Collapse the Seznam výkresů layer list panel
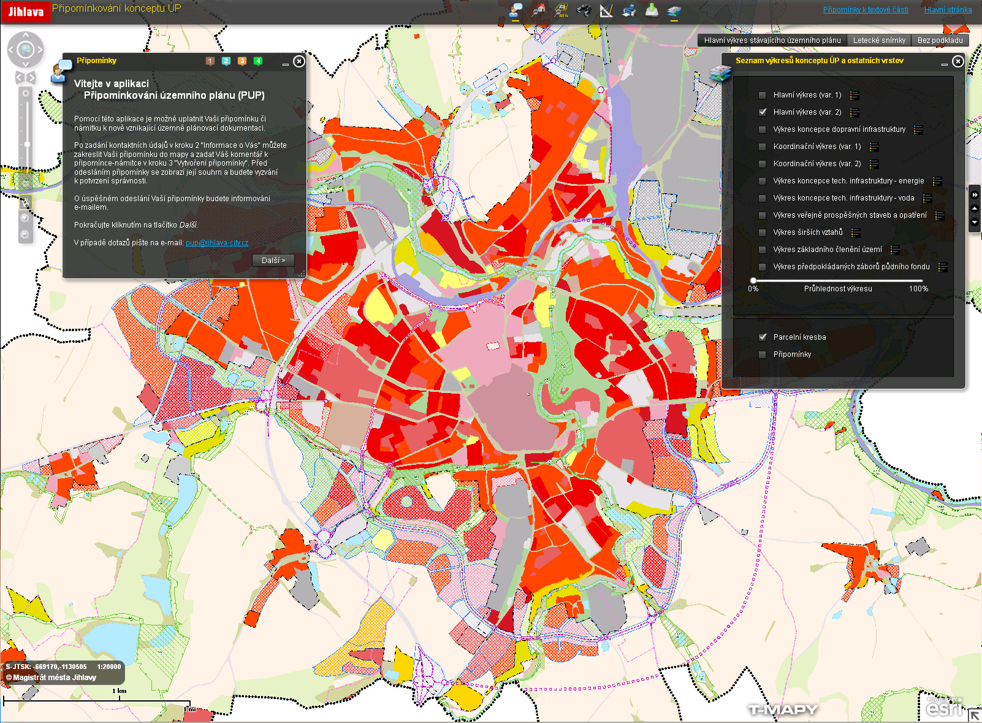Image resolution: width=982 pixels, height=723 pixels. pos(944,62)
